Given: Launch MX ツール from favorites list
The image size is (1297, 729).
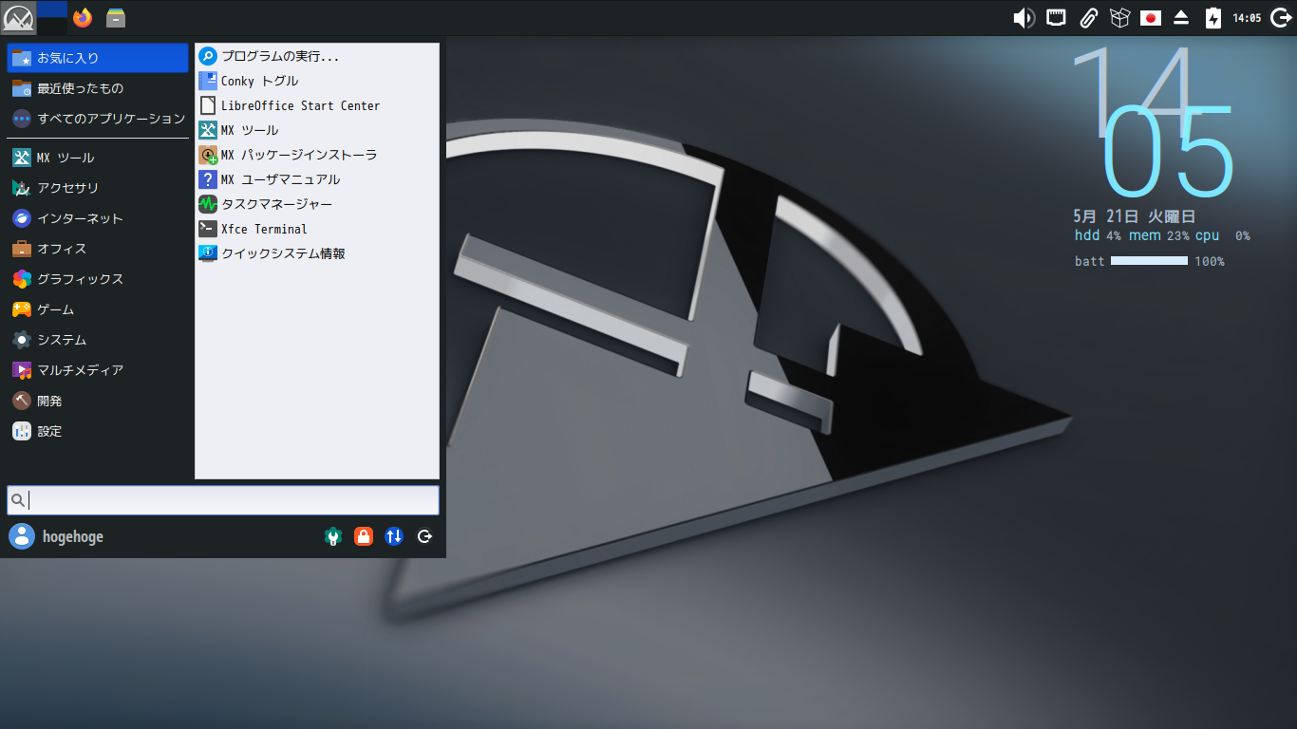Looking at the screenshot, I should click(x=317, y=130).
